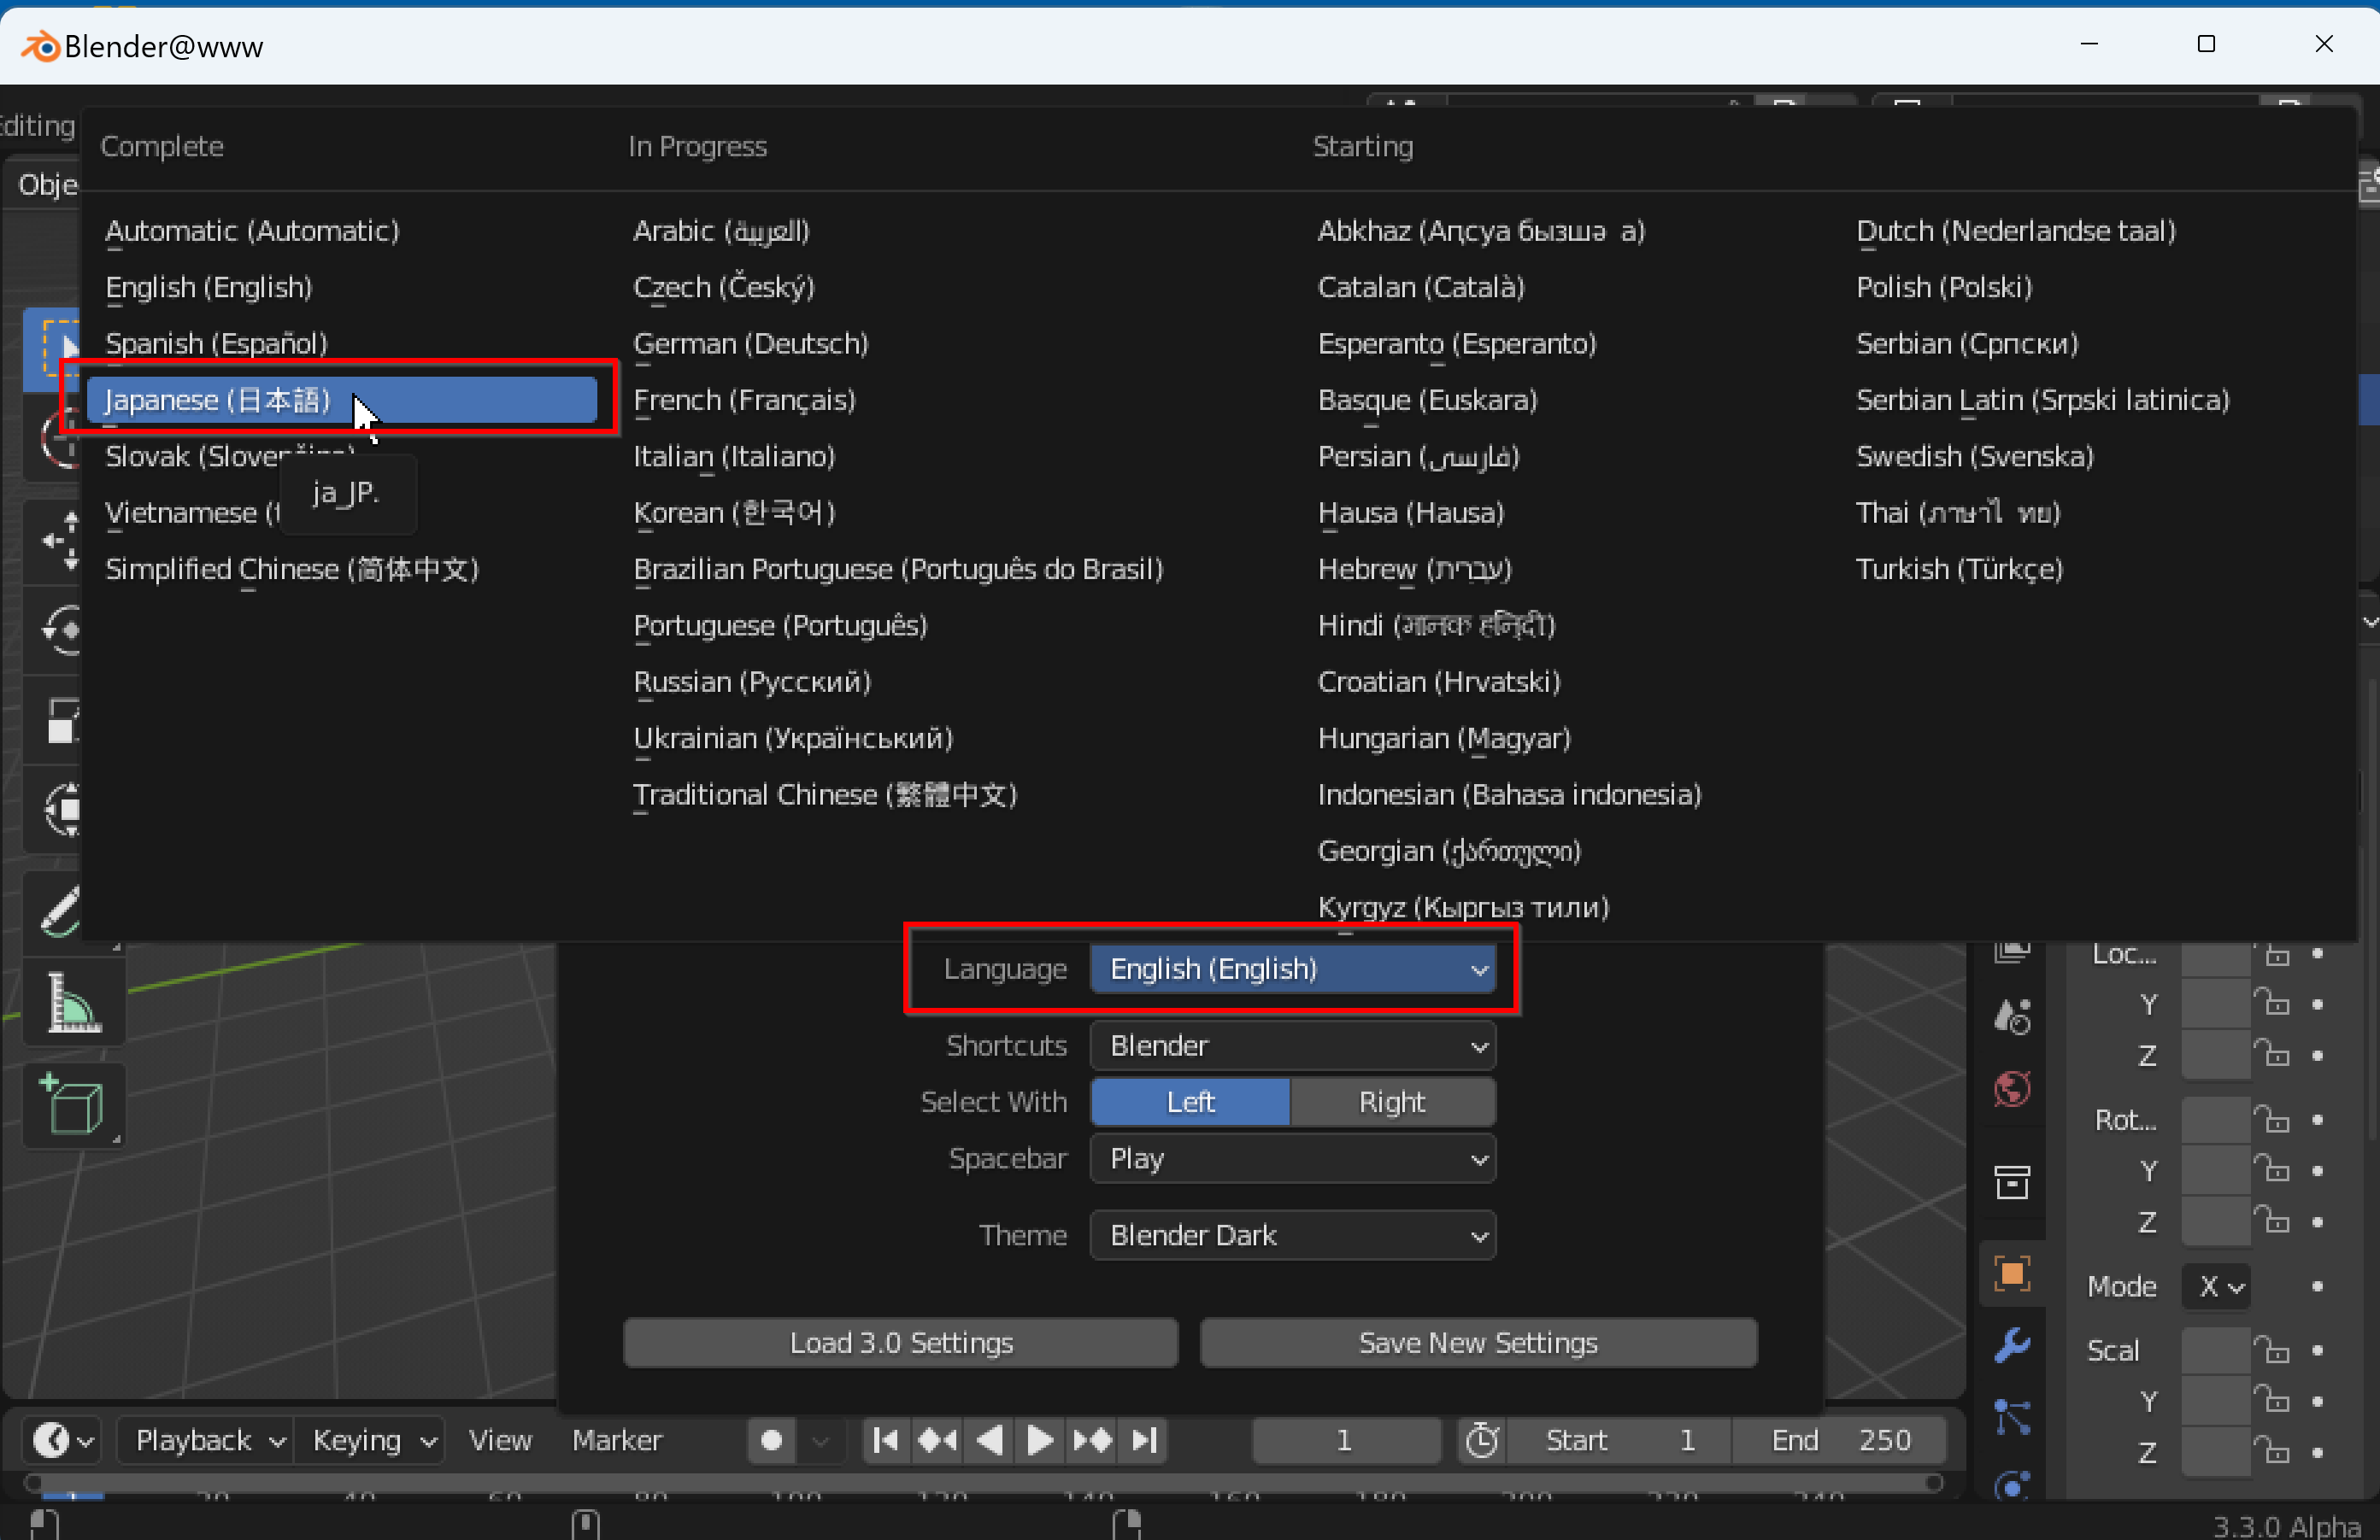This screenshot has width=2380, height=1540.
Task: Select the Measure tool in toolbar
Action: 74,1004
